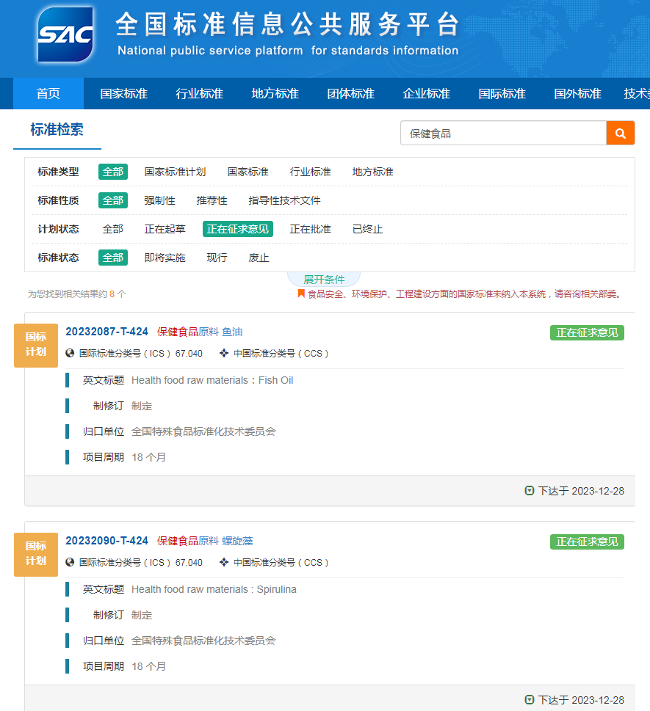The height and width of the screenshot is (711, 650).
Task: Select 现行 under 标准状态 filter
Action: pyautogui.click(x=217, y=258)
